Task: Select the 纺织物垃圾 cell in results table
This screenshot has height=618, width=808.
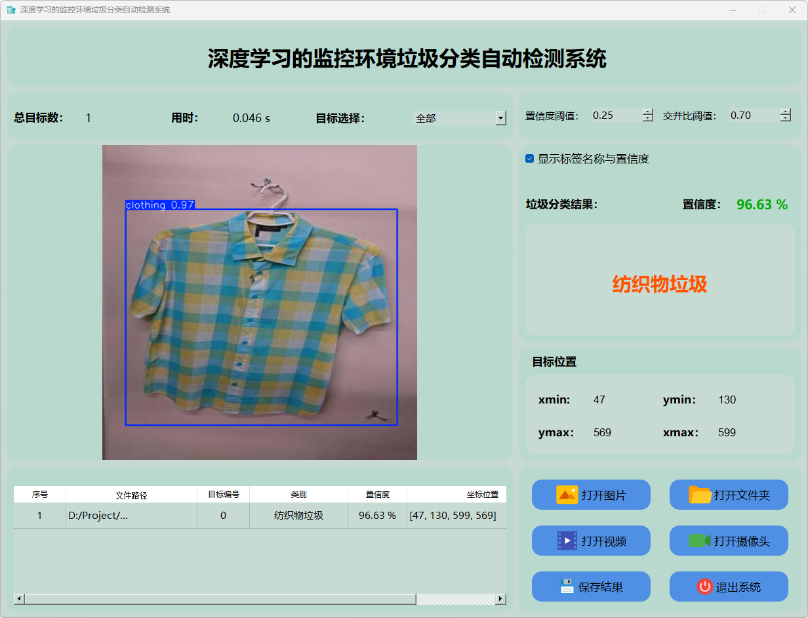Action: pyautogui.click(x=298, y=516)
